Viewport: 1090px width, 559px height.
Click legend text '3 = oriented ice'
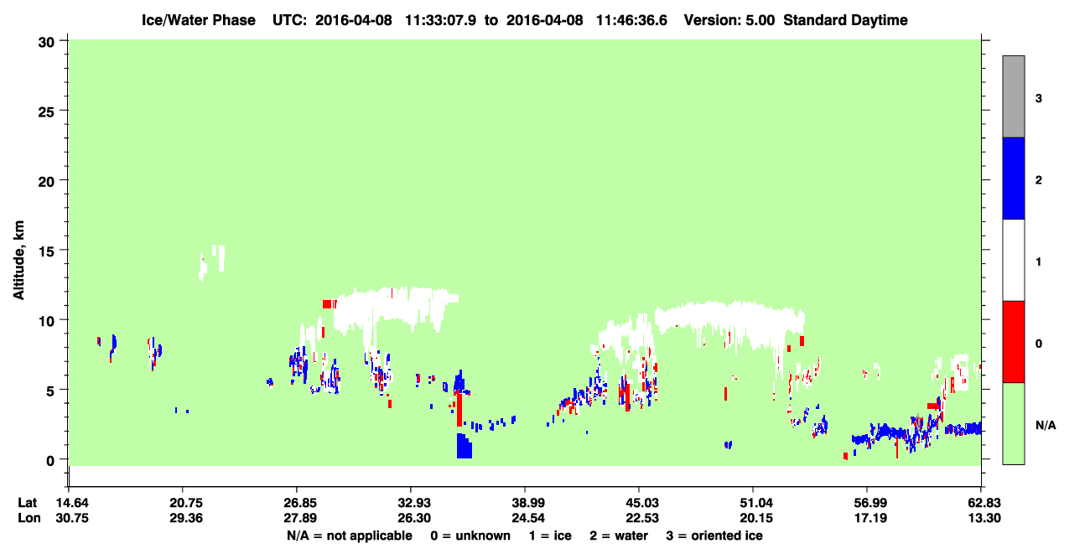714,536
